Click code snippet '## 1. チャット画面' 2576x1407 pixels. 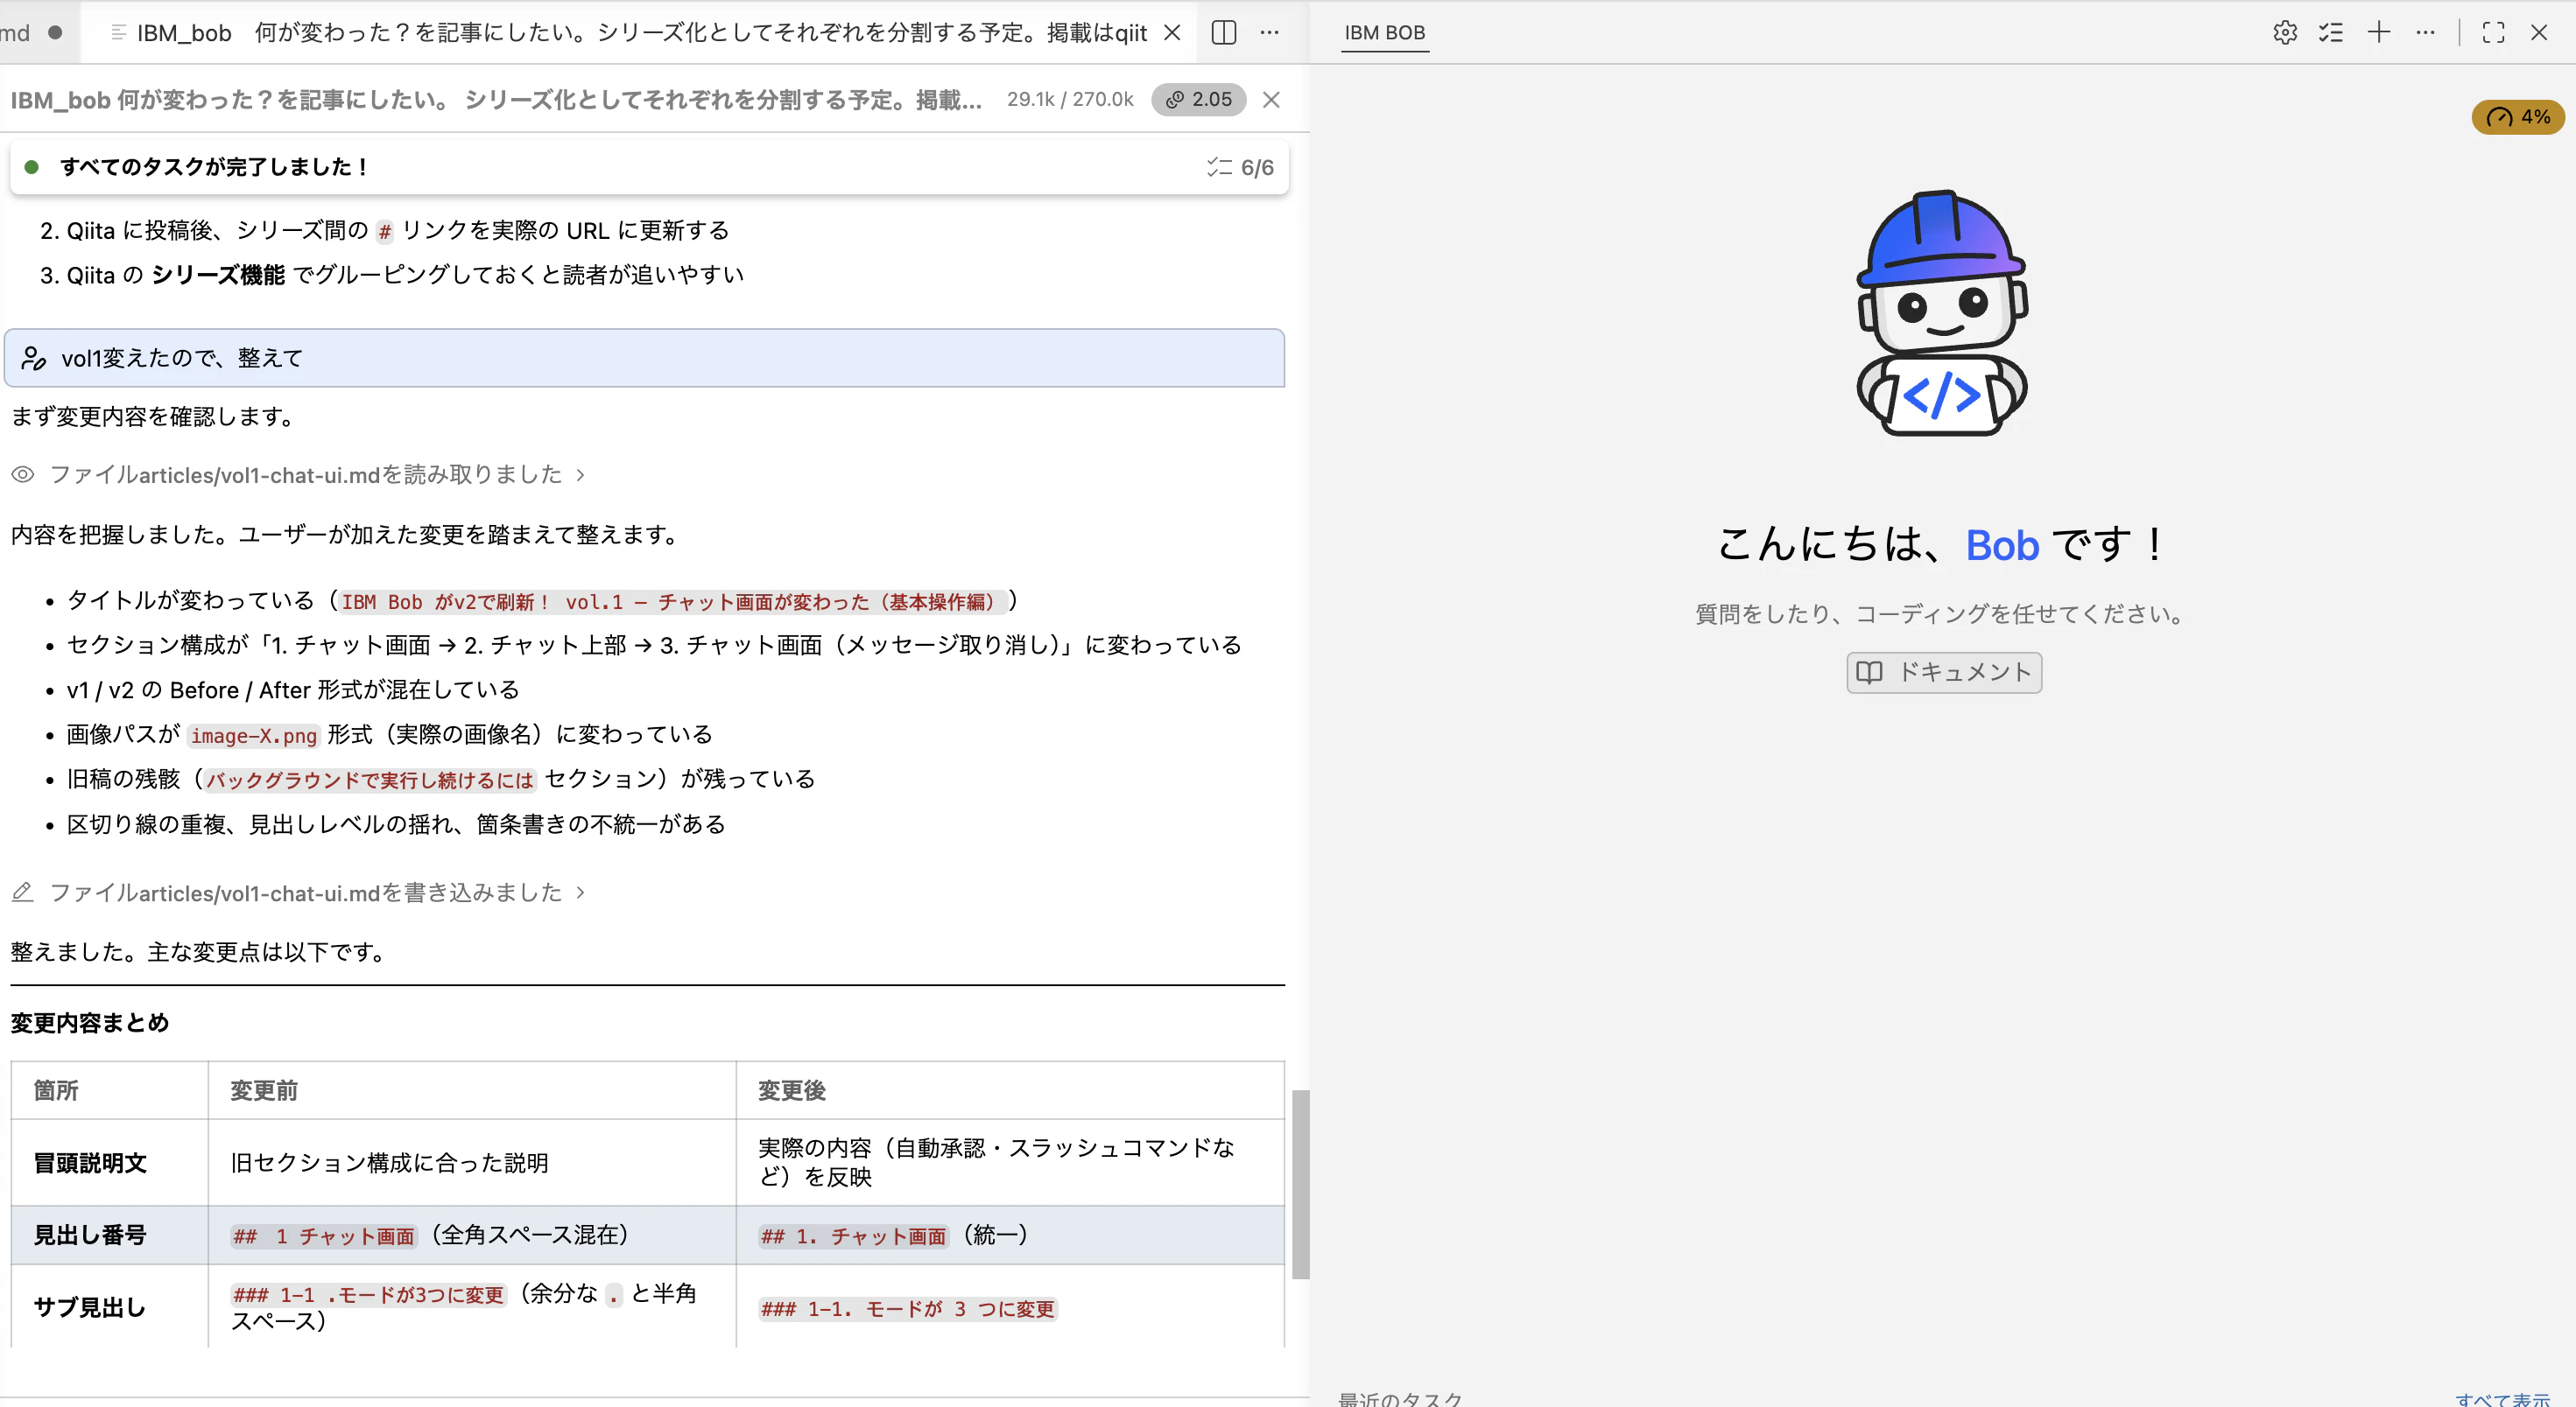point(853,1236)
